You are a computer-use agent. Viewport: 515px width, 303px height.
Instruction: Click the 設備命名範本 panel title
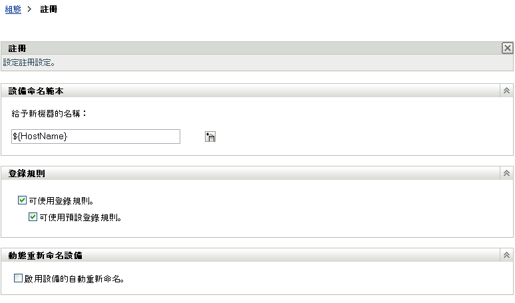(x=36, y=91)
